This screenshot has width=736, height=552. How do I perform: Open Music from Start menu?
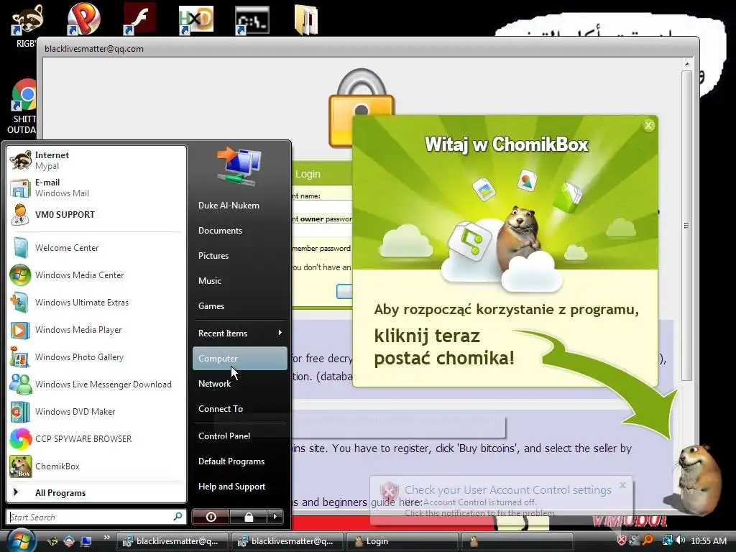point(239,281)
